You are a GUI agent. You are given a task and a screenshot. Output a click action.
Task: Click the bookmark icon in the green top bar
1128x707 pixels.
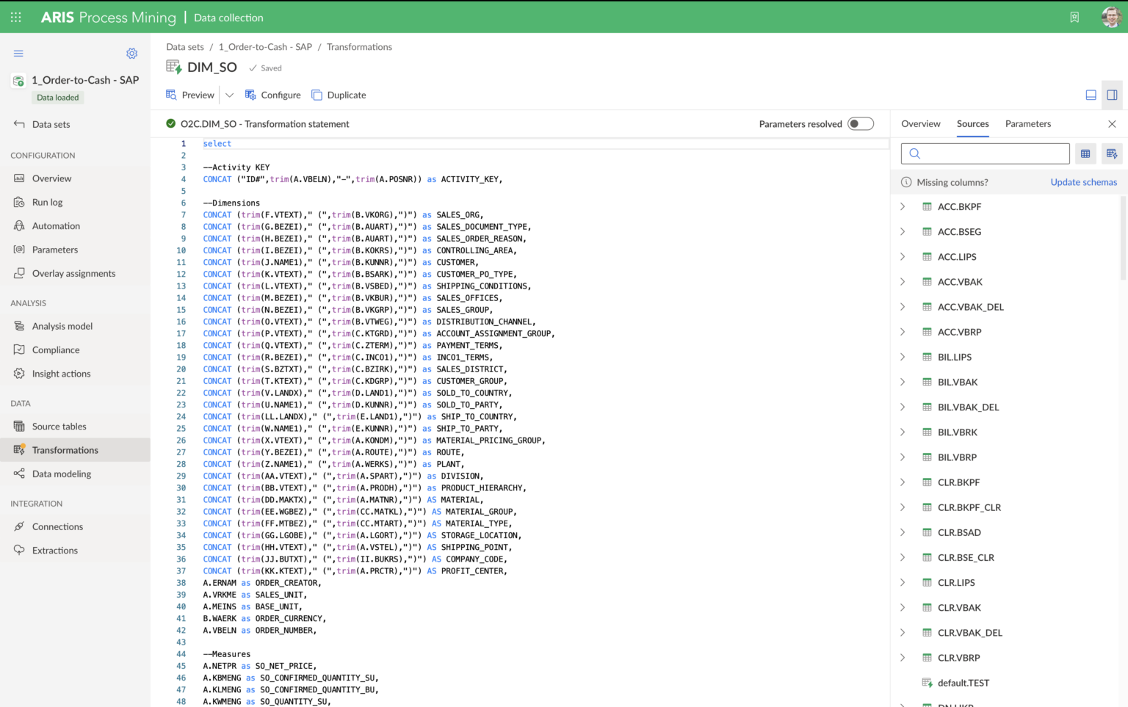[1074, 17]
